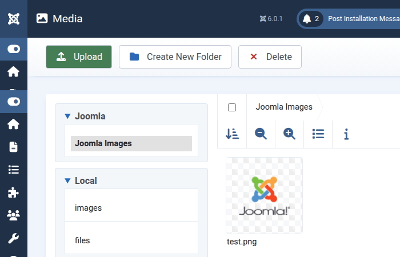Show the media info panel

(x=346, y=134)
